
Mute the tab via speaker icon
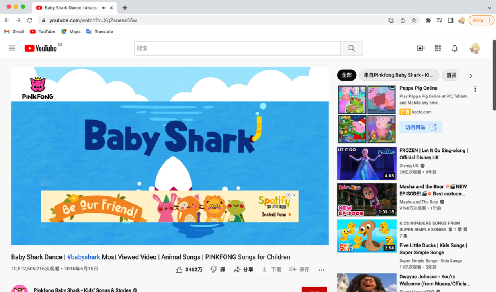click(104, 8)
